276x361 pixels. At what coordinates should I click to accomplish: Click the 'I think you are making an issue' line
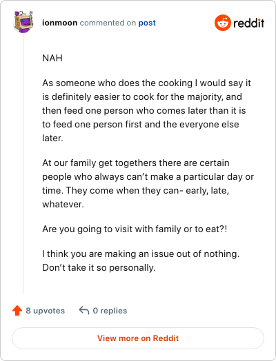141,254
